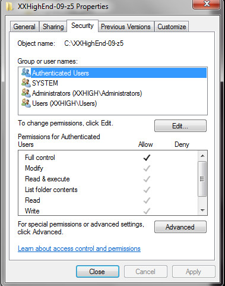Click Read & execute Allow checkmark
Image resolution: width=225 pixels, height=286 pixels.
tap(147, 179)
